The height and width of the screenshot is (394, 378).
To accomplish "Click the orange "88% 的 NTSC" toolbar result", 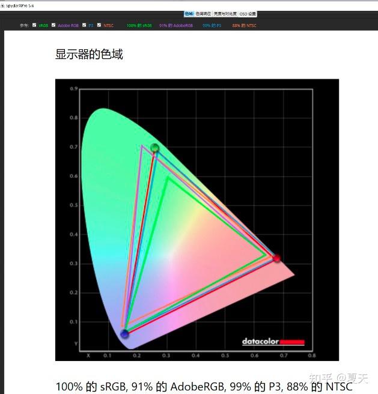I will click(244, 26).
